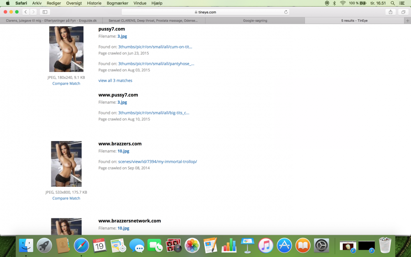This screenshot has height=257, width=411.
Task: Click the 'view all 3 matches' link
Action: [115, 81]
